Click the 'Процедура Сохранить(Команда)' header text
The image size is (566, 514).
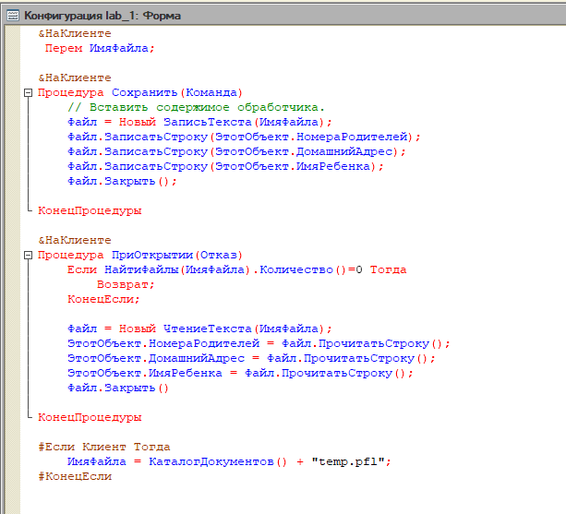pyautogui.click(x=140, y=92)
